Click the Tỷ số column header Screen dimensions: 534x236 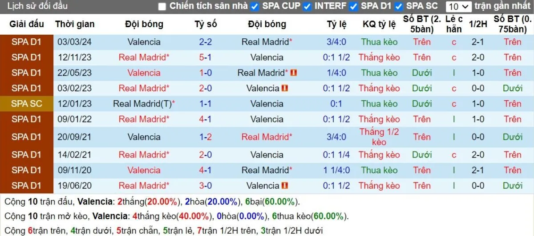point(206,24)
